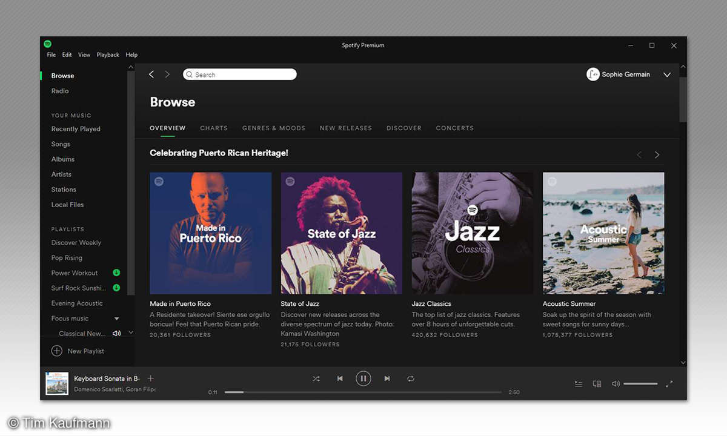Pause the current track
Screen dimensions: 727x436
coord(363,378)
